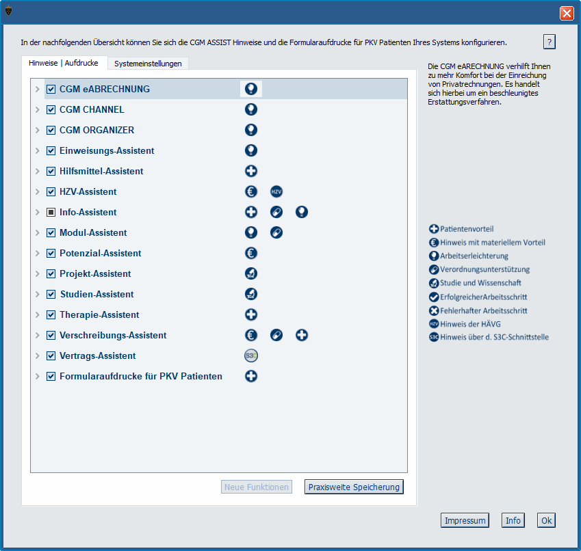Image resolution: width=581 pixels, height=551 pixels.
Task: Click the euro icon next to Potenzial-Assistent
Action: tap(251, 253)
